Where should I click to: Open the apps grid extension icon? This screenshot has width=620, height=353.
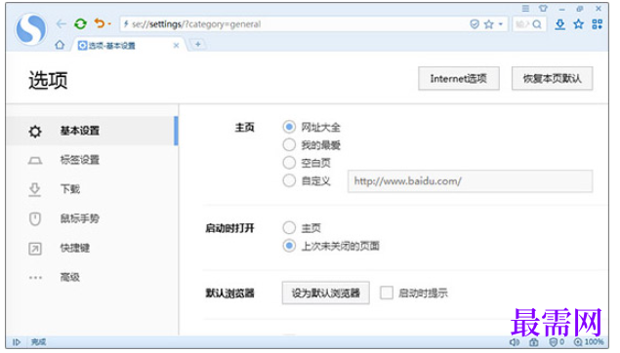tap(598, 24)
